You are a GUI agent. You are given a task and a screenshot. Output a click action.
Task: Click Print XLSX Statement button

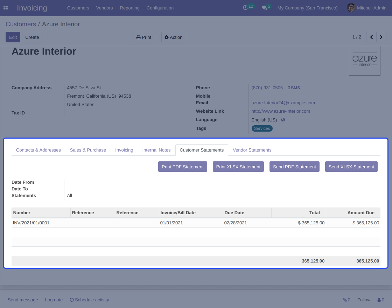pyautogui.click(x=238, y=167)
